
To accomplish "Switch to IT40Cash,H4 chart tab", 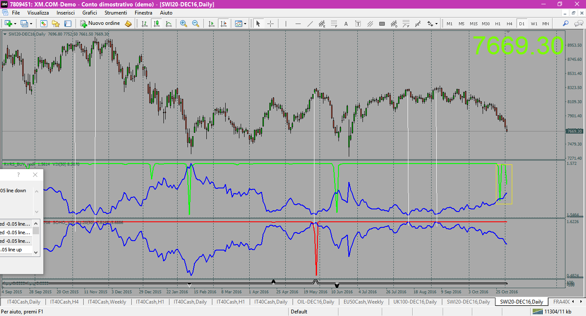I will tap(64, 302).
